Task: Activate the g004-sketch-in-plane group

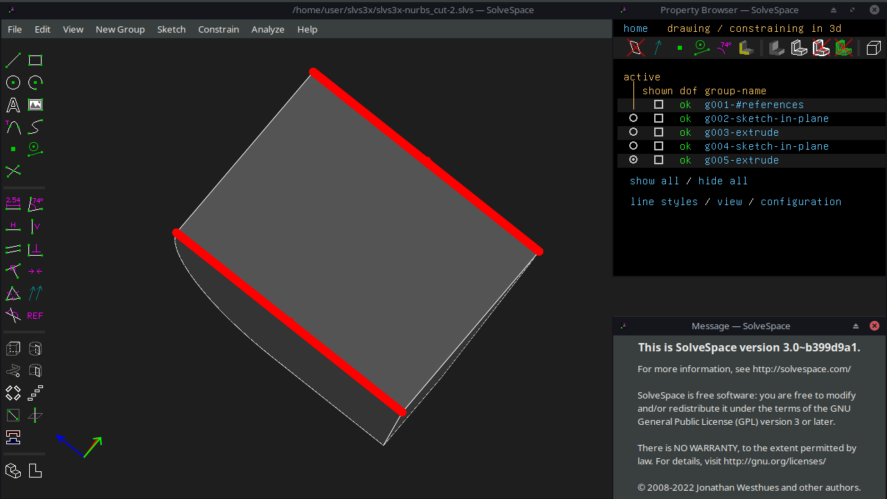Action: (633, 146)
